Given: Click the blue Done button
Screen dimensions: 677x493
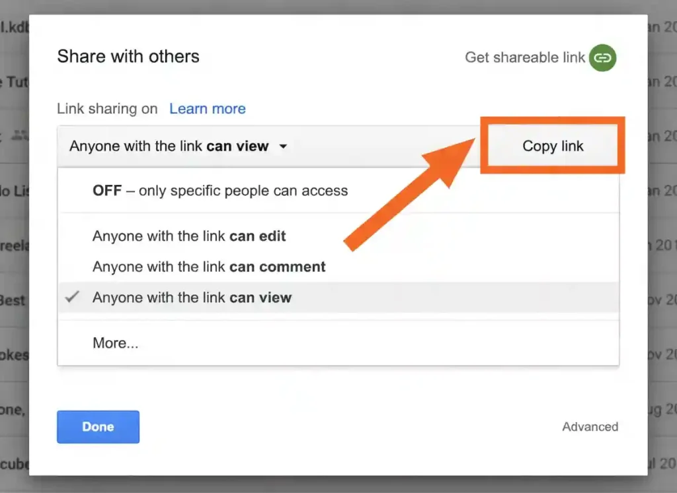Looking at the screenshot, I should [98, 426].
